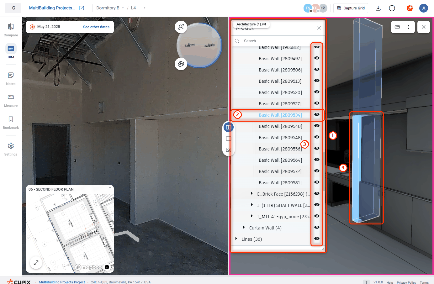Click the download icon in top bar
434x284 pixels.
click(x=378, y=8)
